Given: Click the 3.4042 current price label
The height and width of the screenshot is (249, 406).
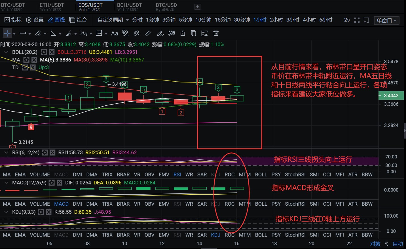Looking at the screenshot, I should (391, 96).
